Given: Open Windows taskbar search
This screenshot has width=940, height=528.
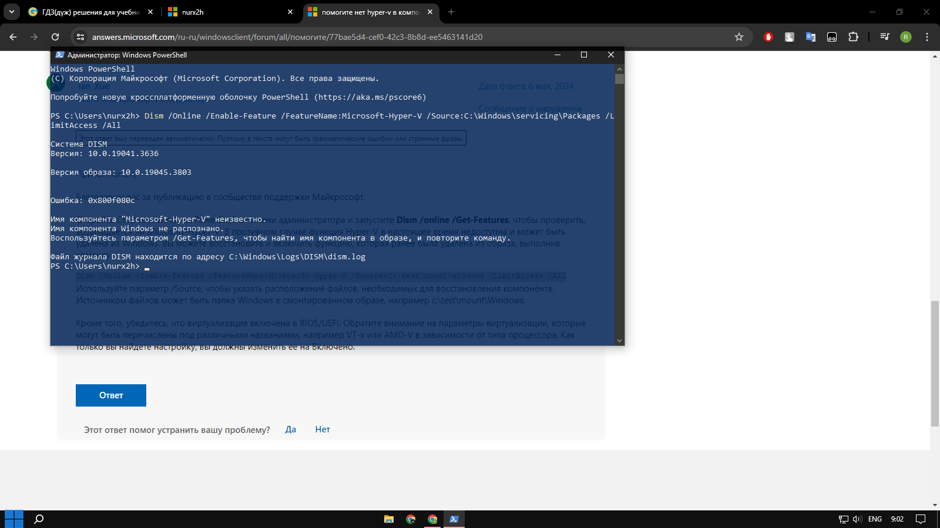Looking at the screenshot, I should coord(39,519).
